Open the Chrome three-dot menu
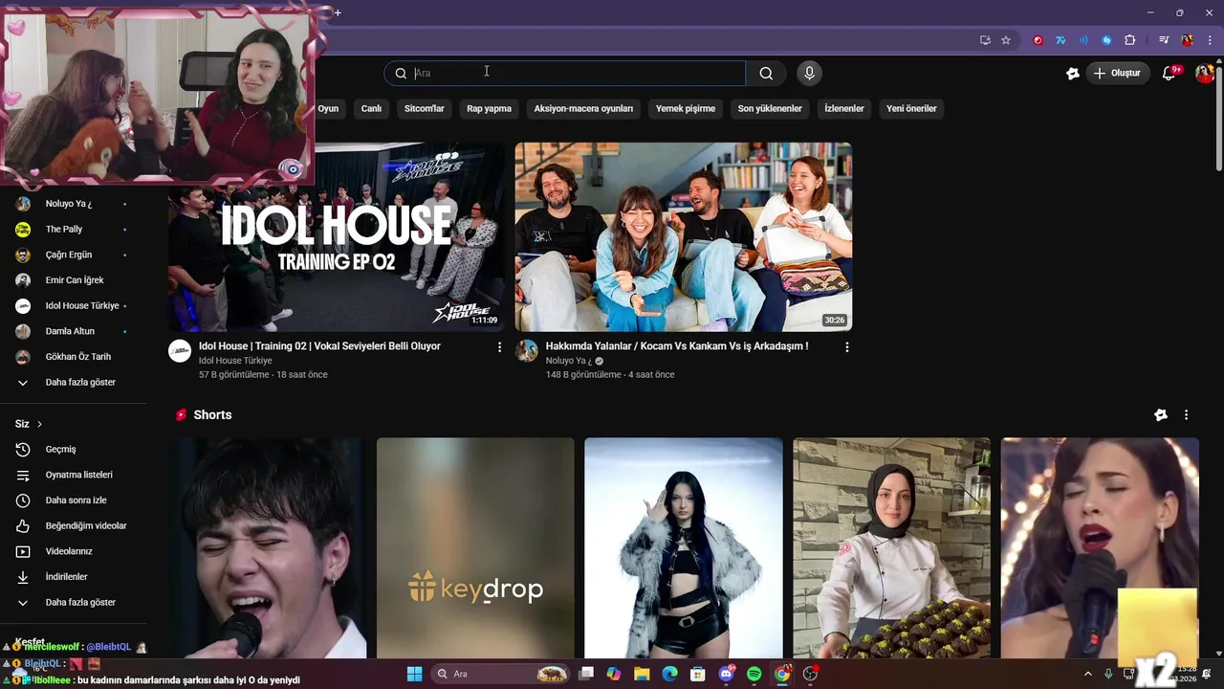This screenshot has width=1224, height=689. coord(1208,40)
